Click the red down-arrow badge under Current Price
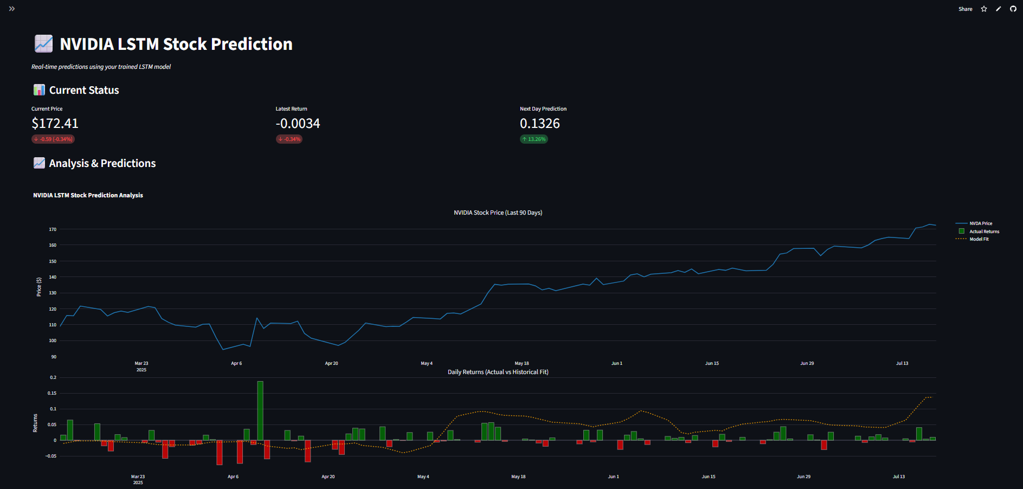The image size is (1023, 489). (53, 139)
